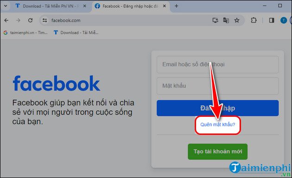Image resolution: width=292 pixels, height=178 pixels.
Task: Open a new browser tab
Action: coord(176,6)
